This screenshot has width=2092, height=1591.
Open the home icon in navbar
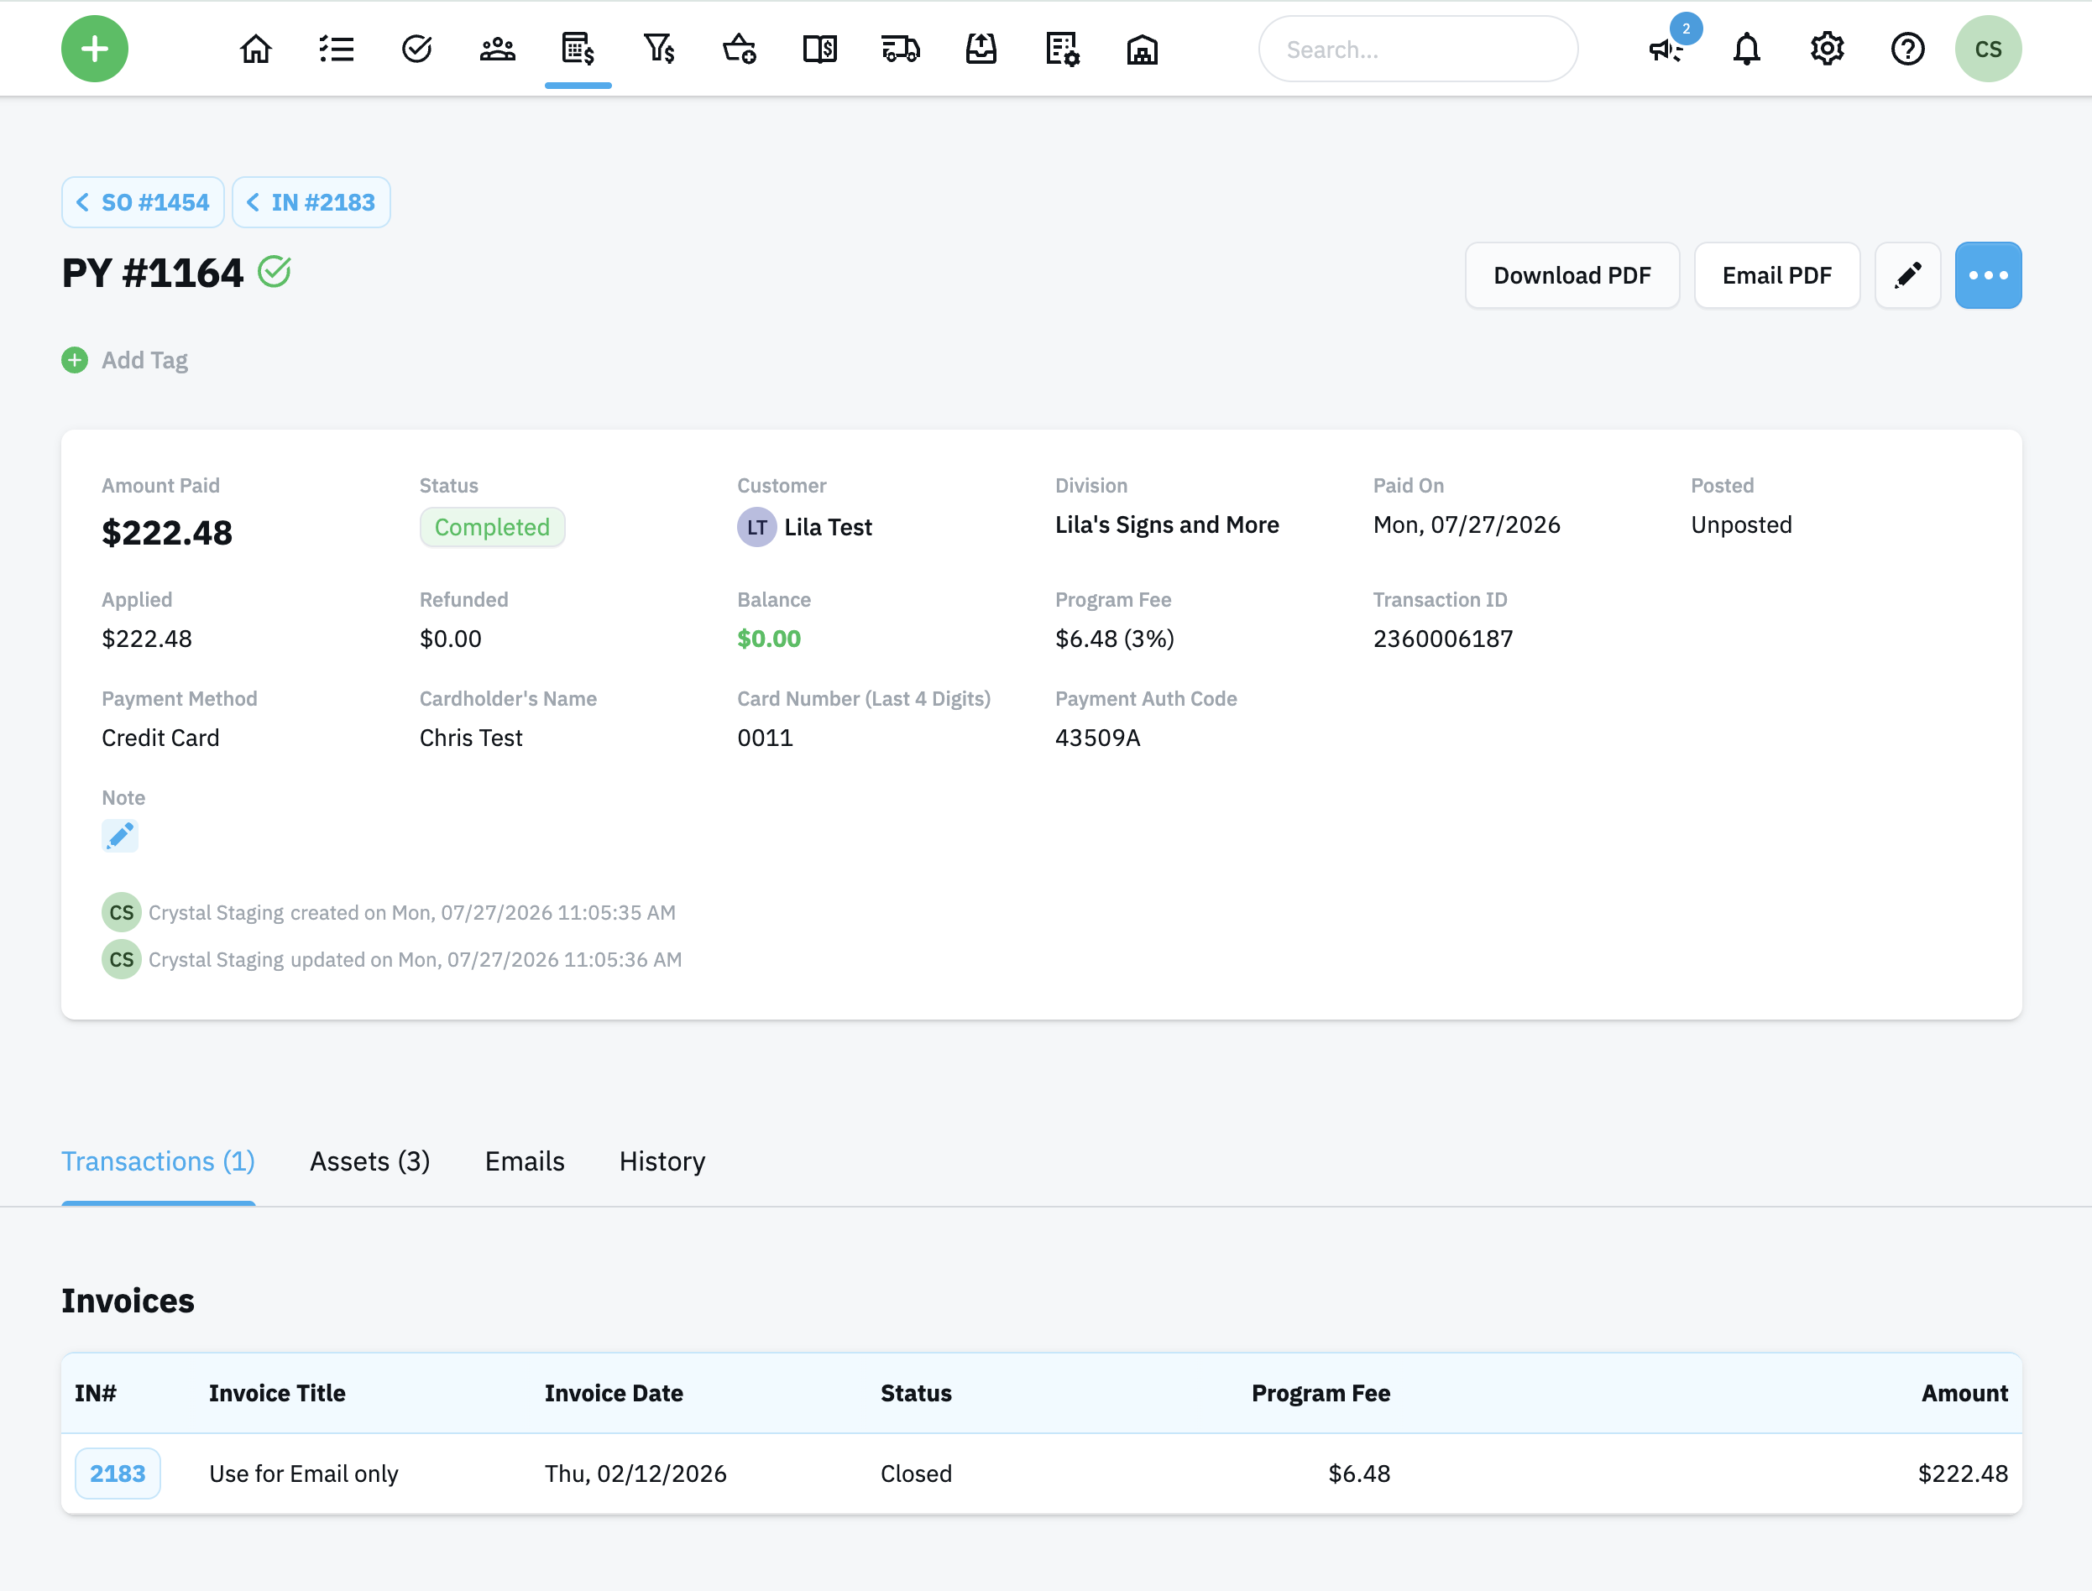256,49
